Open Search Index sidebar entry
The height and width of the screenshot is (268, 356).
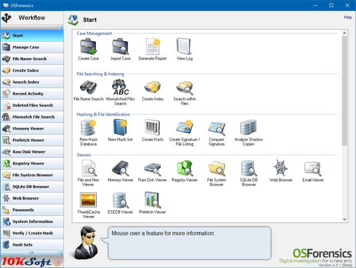[x=32, y=82]
